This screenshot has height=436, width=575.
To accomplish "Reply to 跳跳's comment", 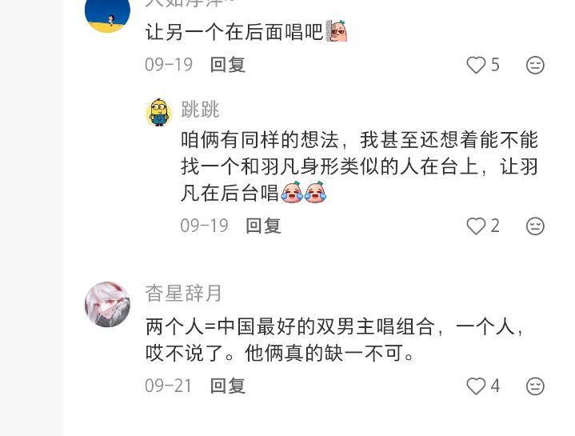I will tap(263, 226).
